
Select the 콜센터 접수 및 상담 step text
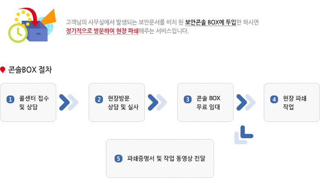tap(34, 102)
